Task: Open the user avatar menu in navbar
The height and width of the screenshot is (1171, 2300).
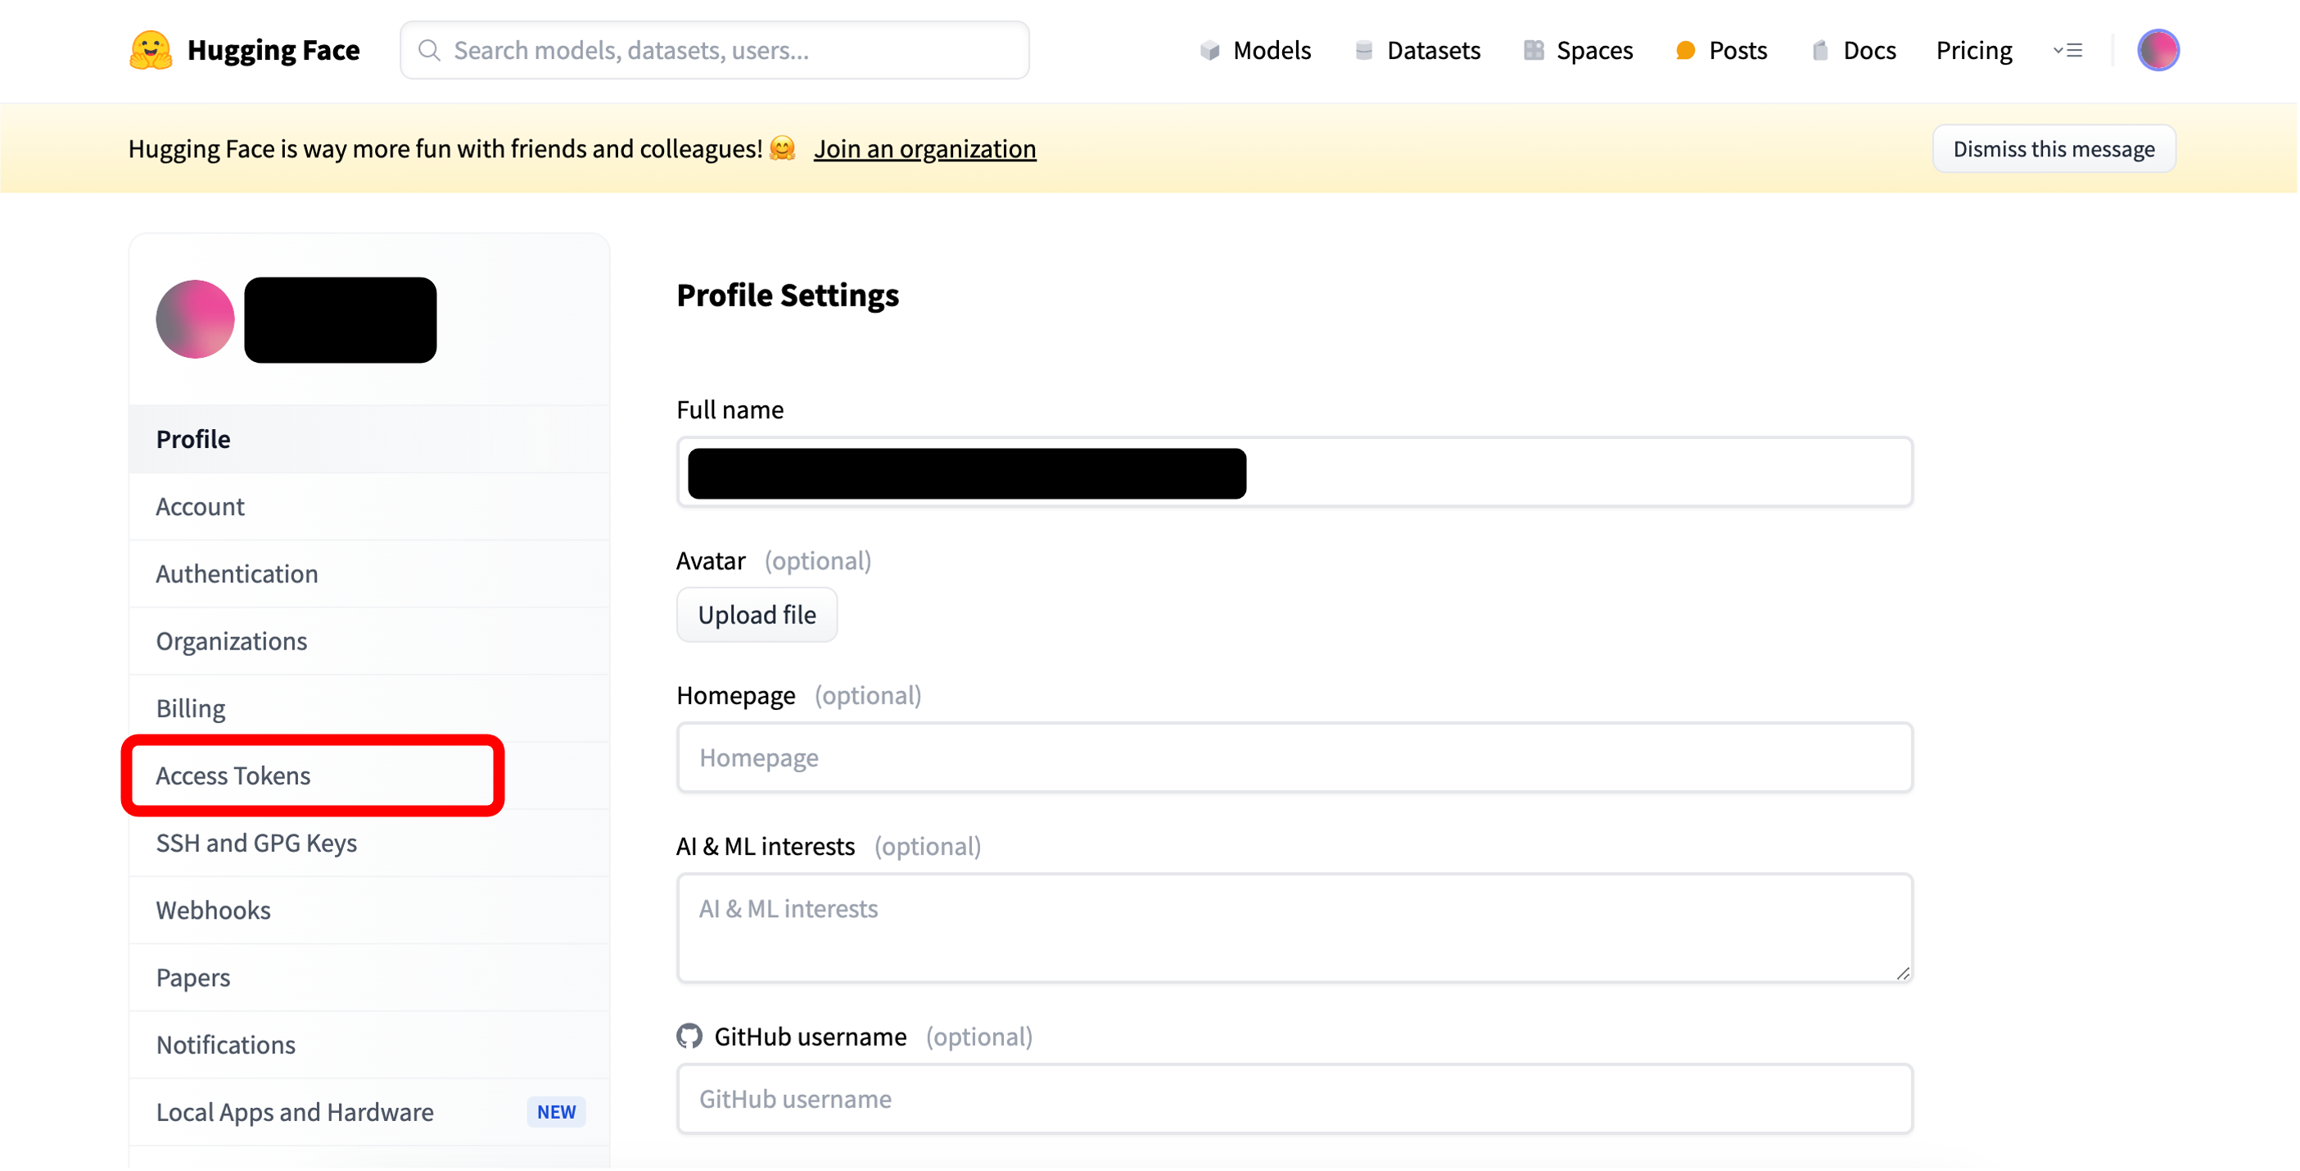Action: click(x=2158, y=50)
